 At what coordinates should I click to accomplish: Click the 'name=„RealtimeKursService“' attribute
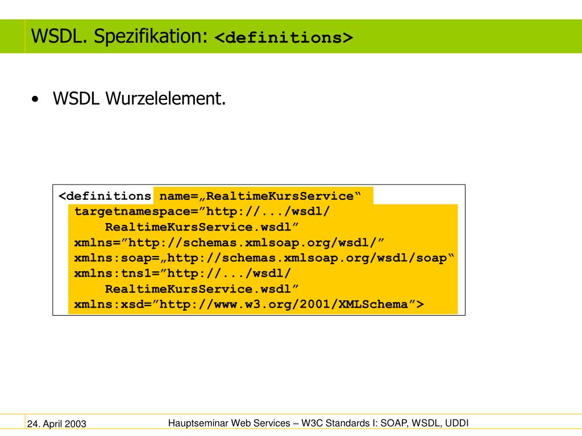pos(260,196)
